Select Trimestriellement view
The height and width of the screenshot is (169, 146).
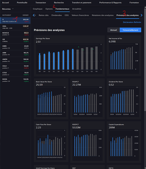[x=130, y=30]
